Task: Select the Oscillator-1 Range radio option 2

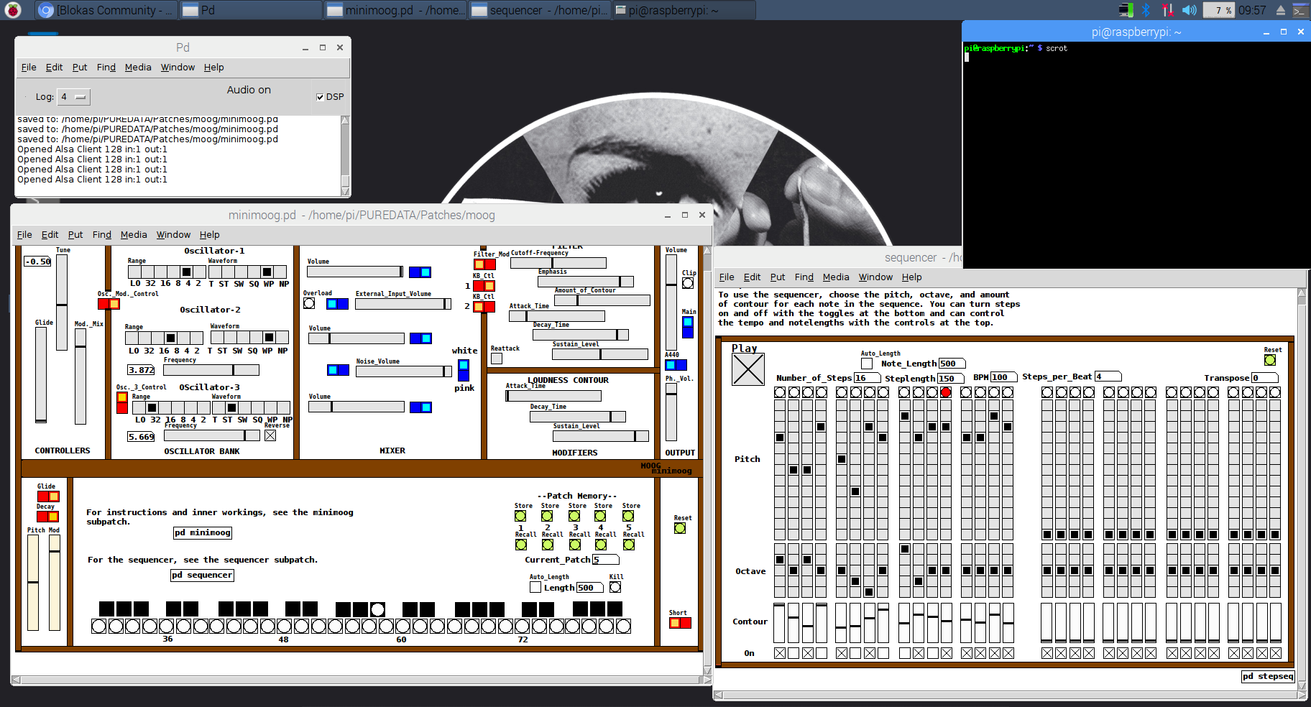Action: click(x=198, y=272)
